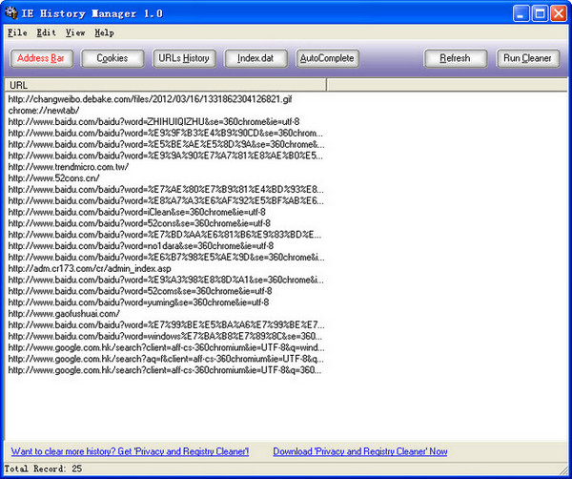The image size is (572, 479).
Task: Select the baidu %E7%99%BE search URL
Action: [166, 325]
